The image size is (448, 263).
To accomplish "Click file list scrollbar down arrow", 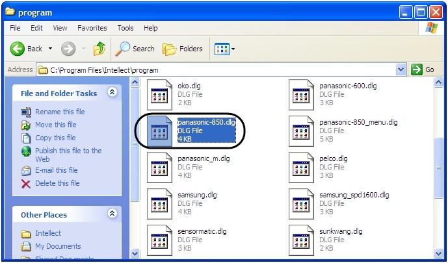I will click(438, 253).
